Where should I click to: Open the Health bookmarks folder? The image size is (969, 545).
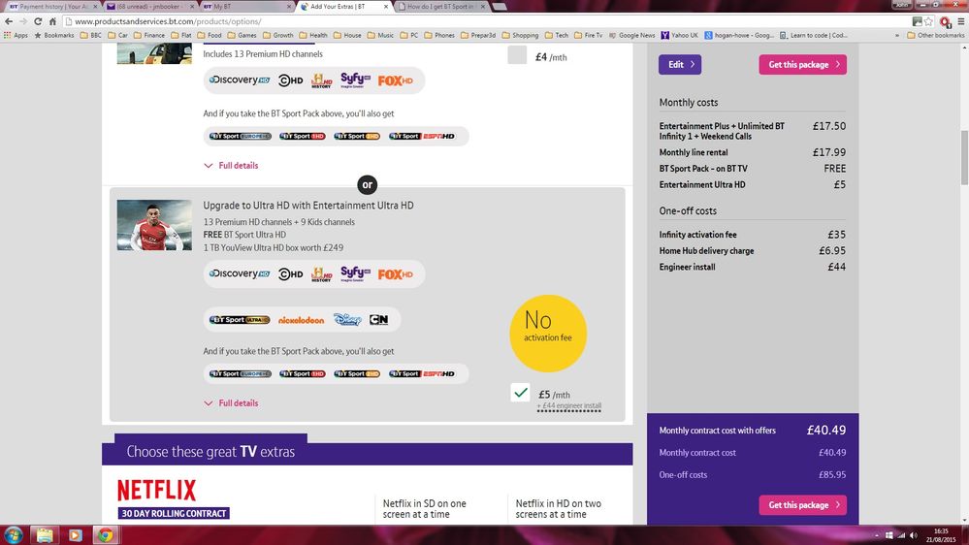(312, 35)
